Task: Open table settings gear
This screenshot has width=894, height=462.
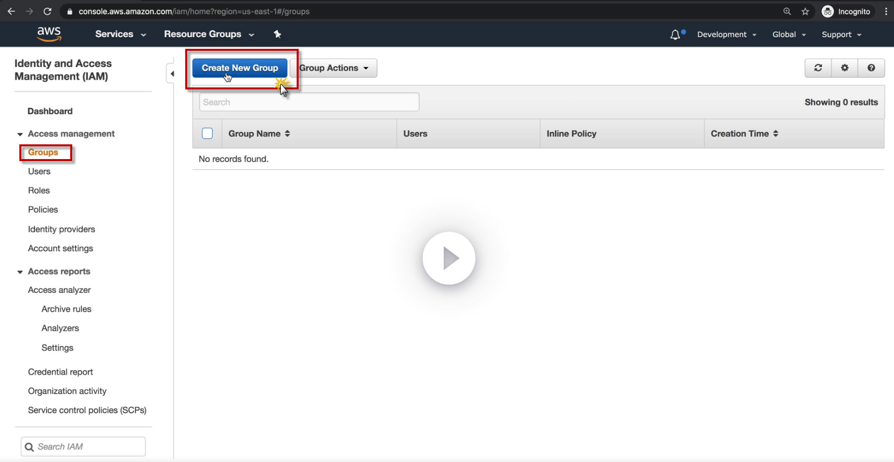Action: tap(845, 68)
